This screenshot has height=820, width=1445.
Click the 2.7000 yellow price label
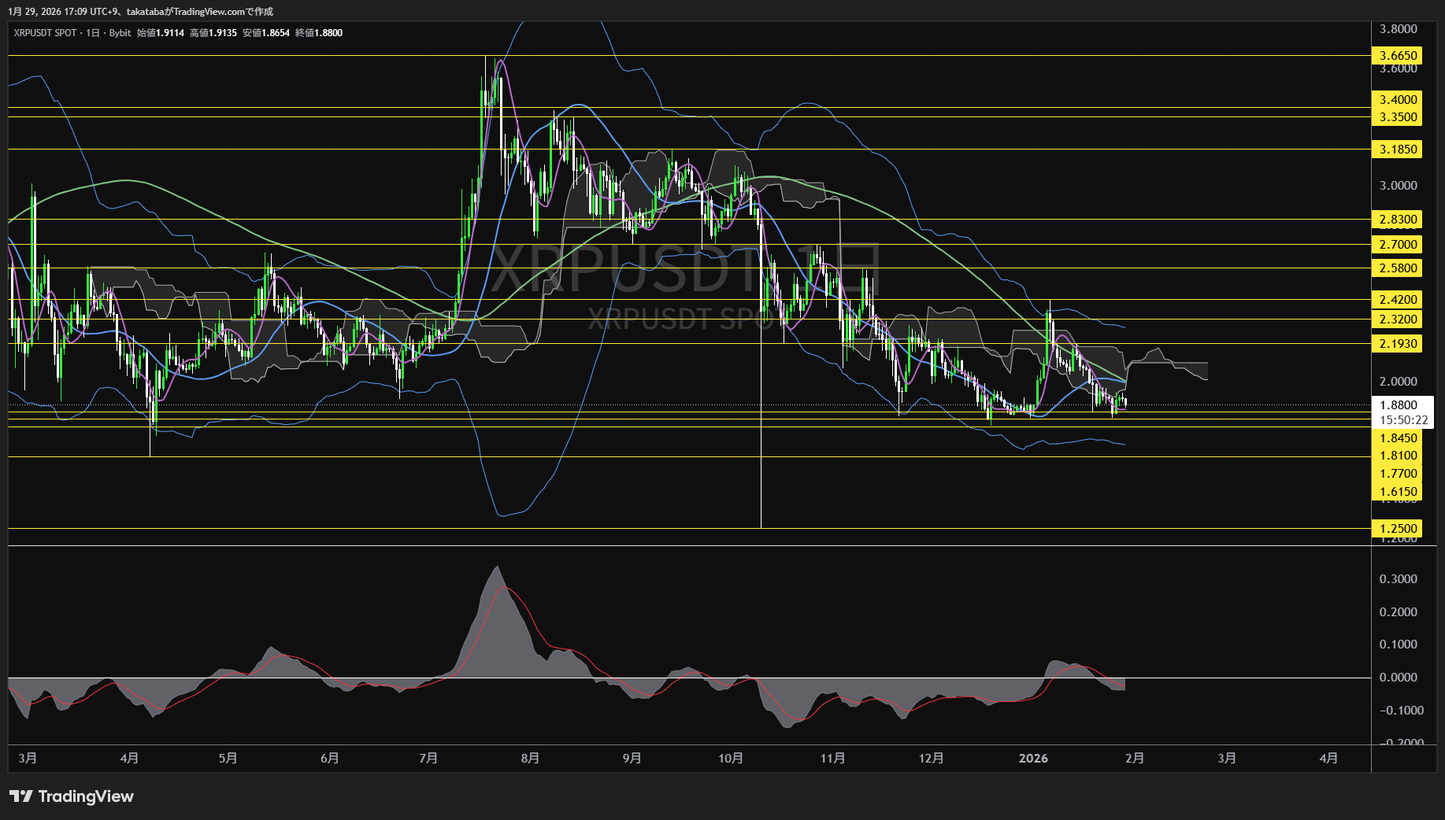tap(1398, 245)
